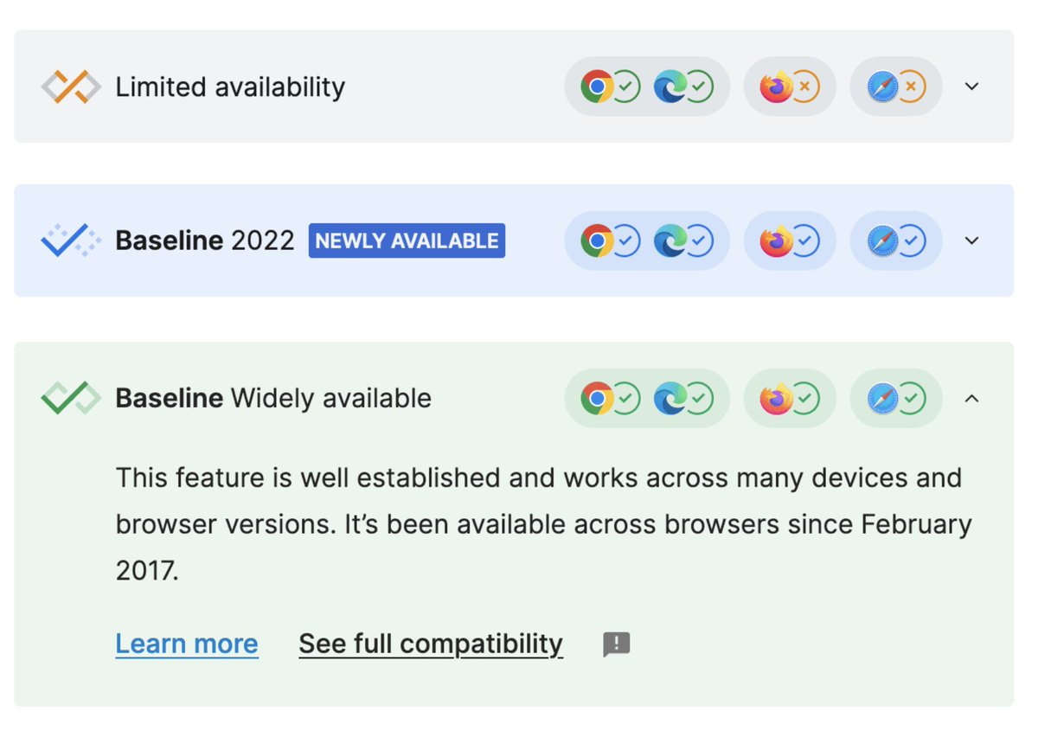Click Chrome blue check in Baseline 2022 row

click(625, 241)
